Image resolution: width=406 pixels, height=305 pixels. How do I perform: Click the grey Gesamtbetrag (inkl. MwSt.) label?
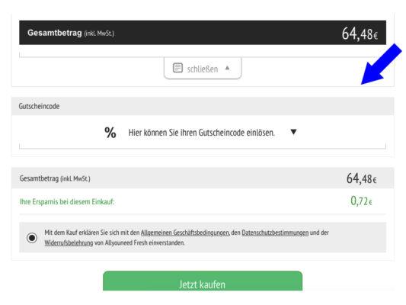[55, 178]
